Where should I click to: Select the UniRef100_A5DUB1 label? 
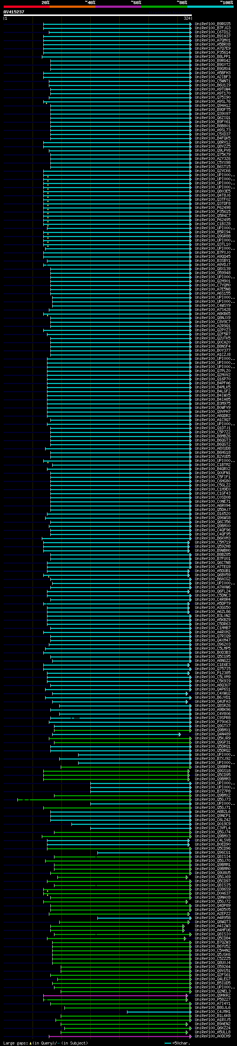pos(213,571)
